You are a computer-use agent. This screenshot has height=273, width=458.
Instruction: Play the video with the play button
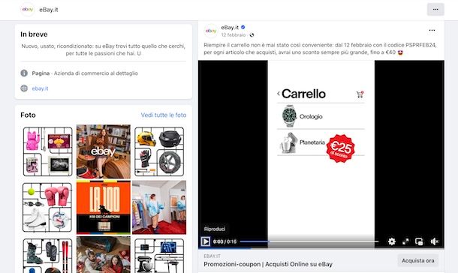[x=205, y=241]
